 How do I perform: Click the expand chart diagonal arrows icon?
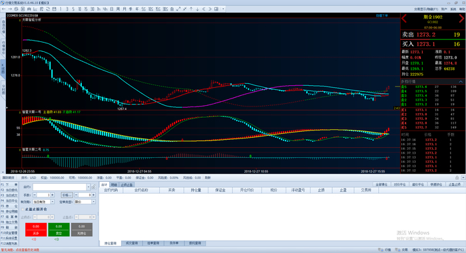pos(178,9)
